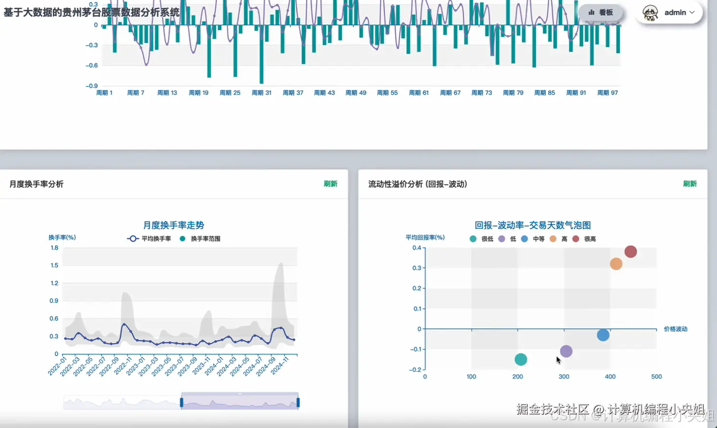Click the 周期 49 axis label

tap(356, 92)
